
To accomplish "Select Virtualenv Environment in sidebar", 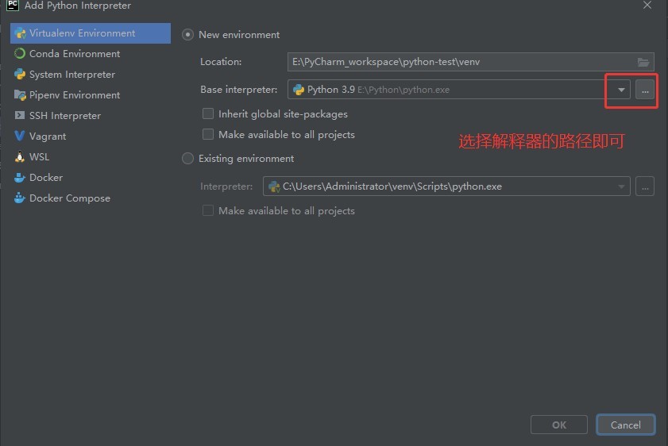I will 91,33.
